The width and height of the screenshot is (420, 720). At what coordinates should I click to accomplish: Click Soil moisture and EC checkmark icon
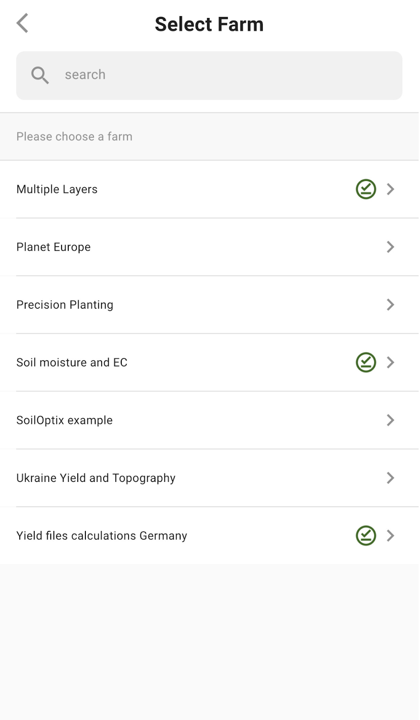[366, 362]
